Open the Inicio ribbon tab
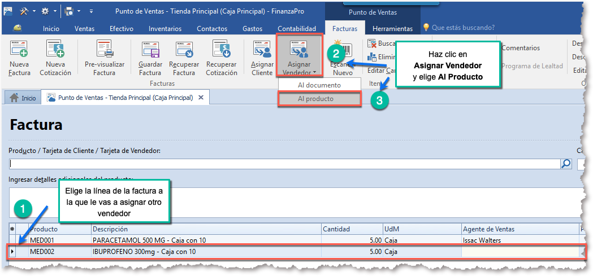593x276 pixels. click(51, 29)
